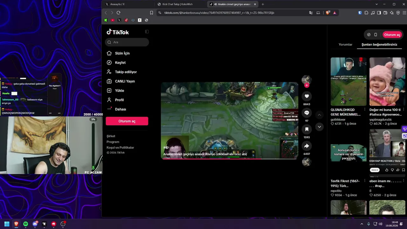Click the Ara search field
This screenshot has width=407, height=229.
coord(127,42)
